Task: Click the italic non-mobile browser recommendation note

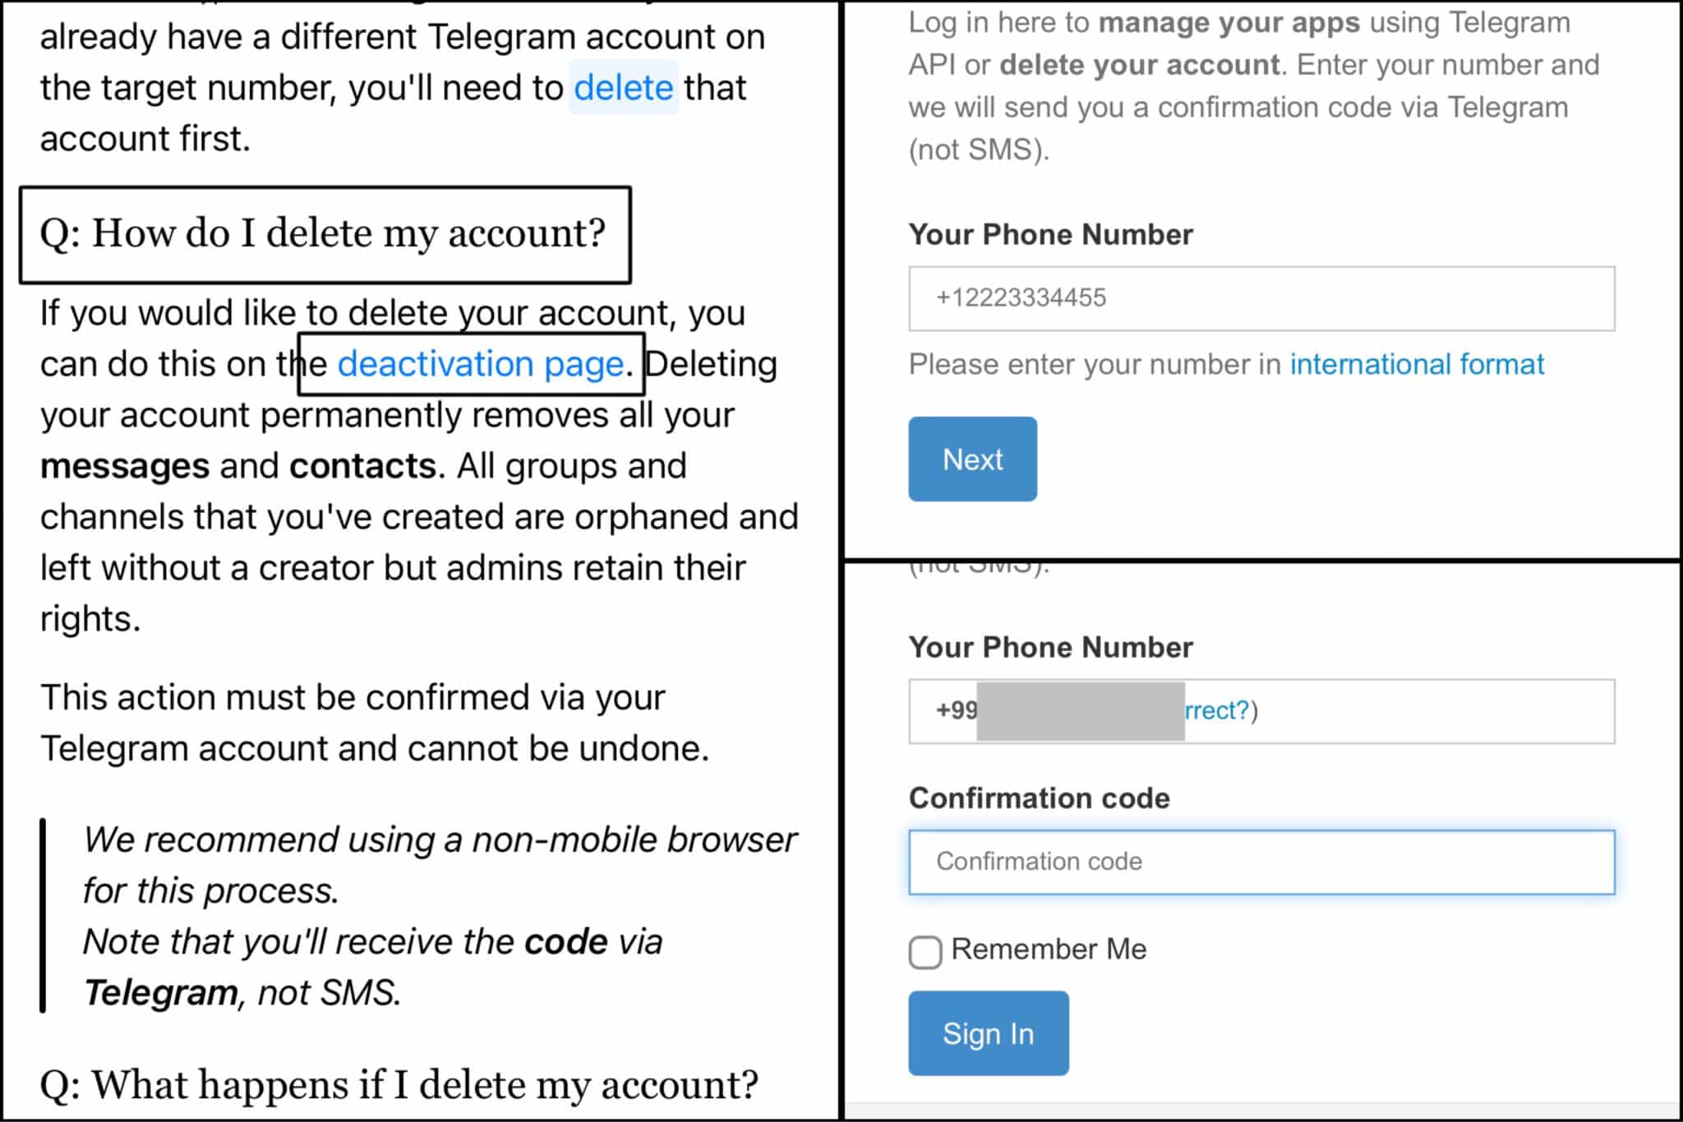Action: click(440, 865)
